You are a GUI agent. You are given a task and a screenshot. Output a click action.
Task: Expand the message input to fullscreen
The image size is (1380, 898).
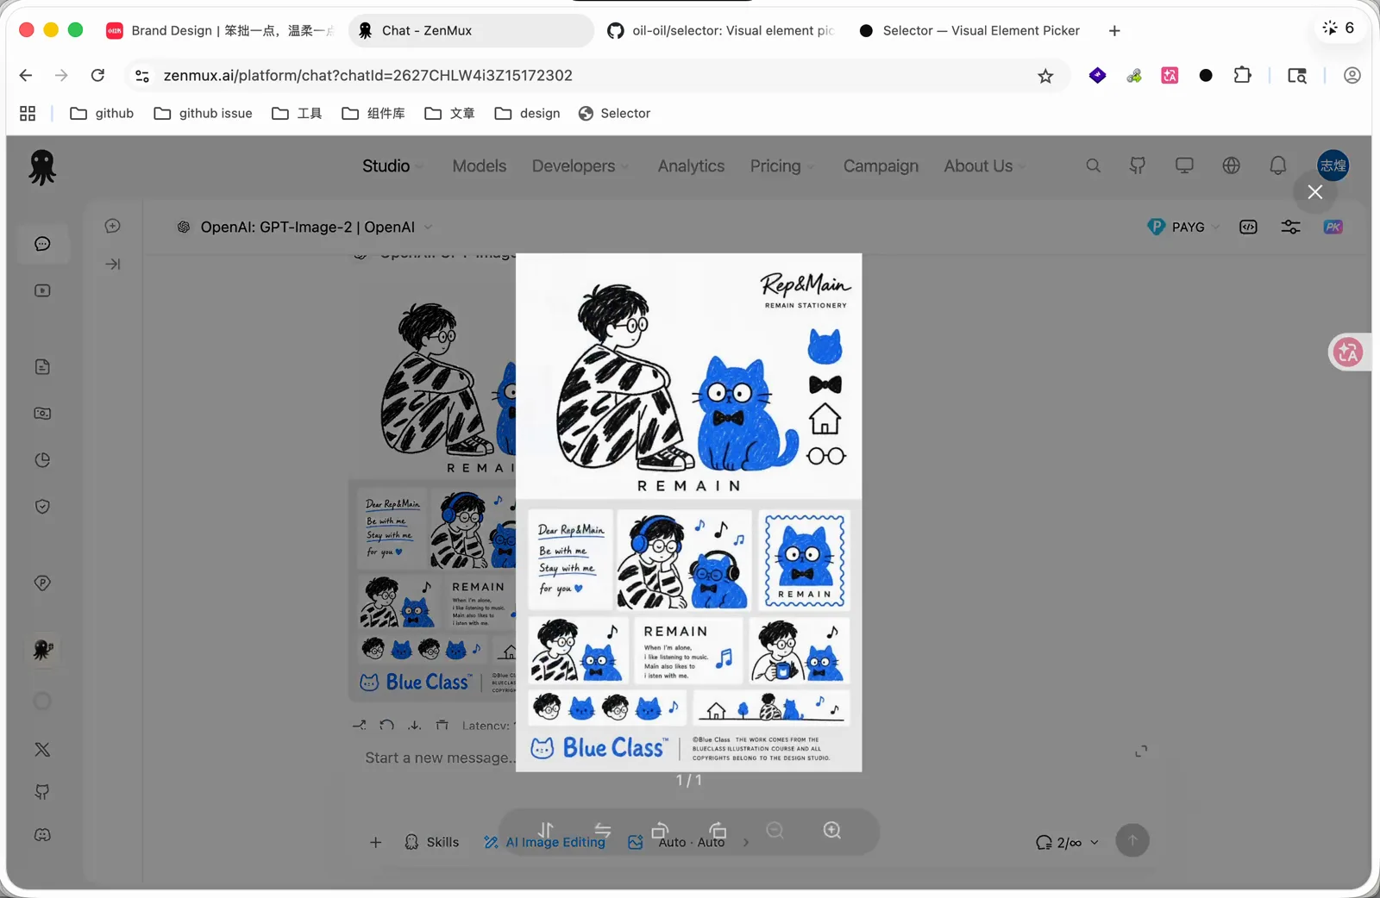[x=1141, y=751]
